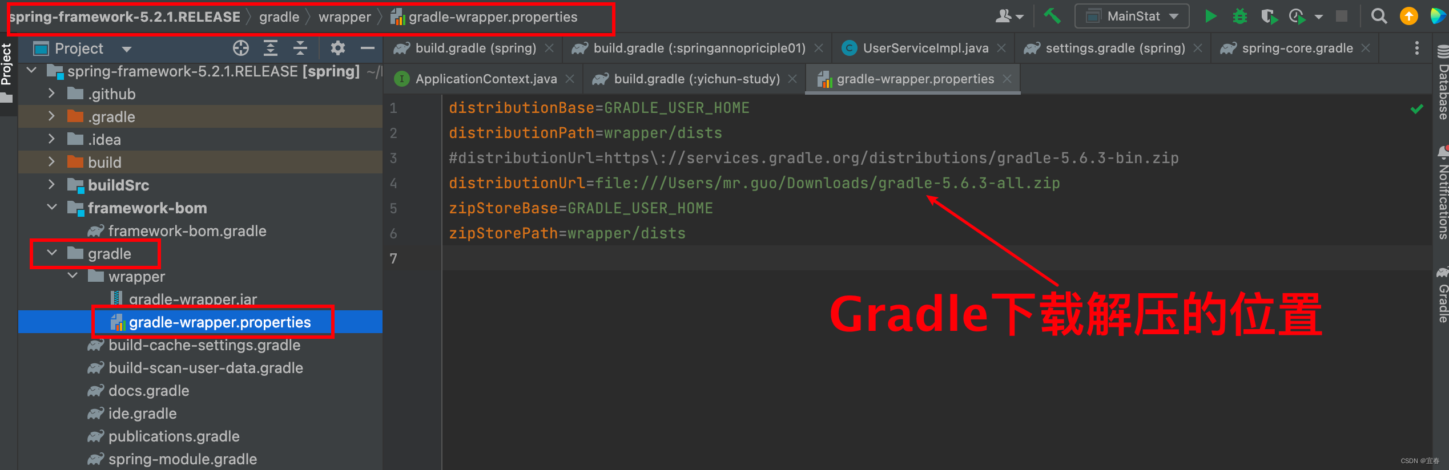Close the gradle-wrapper.properties tab
Screen dimensions: 1449x470
point(1007,79)
